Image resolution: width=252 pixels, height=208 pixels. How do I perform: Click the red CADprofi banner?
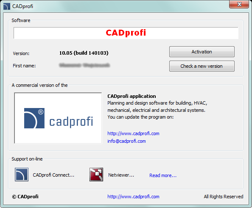(x=126, y=33)
